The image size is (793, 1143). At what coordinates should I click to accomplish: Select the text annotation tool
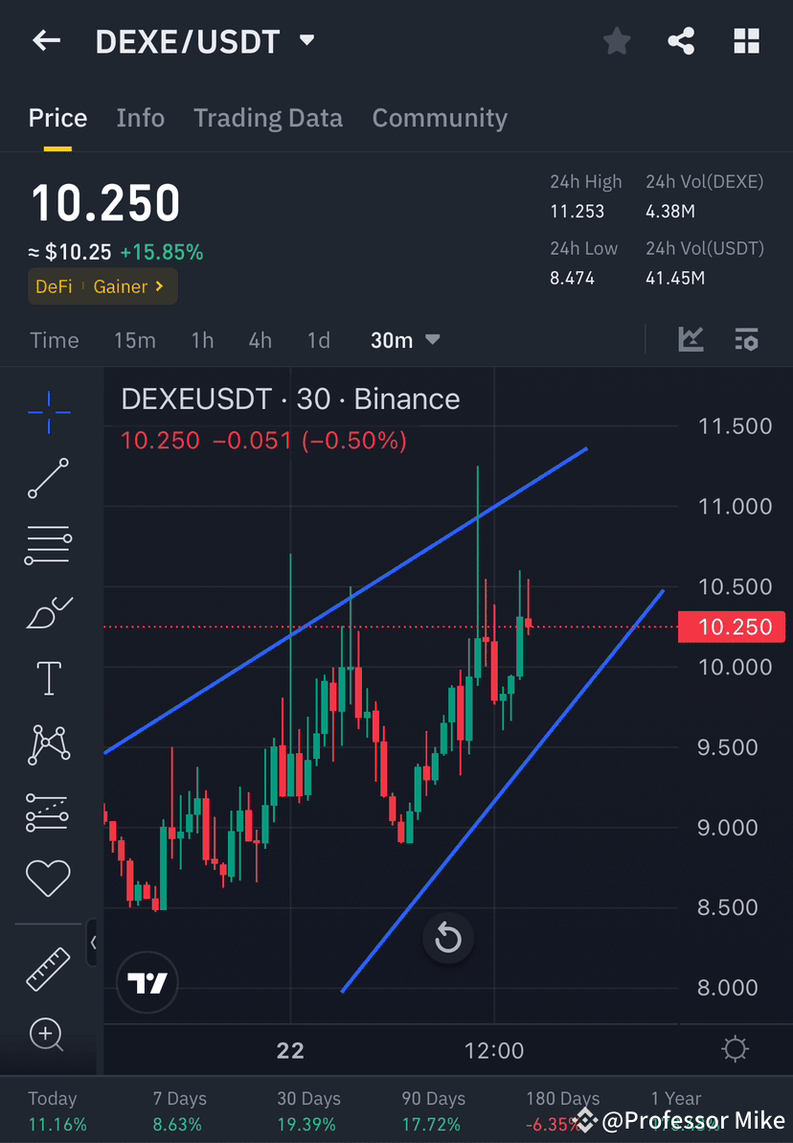coord(48,677)
